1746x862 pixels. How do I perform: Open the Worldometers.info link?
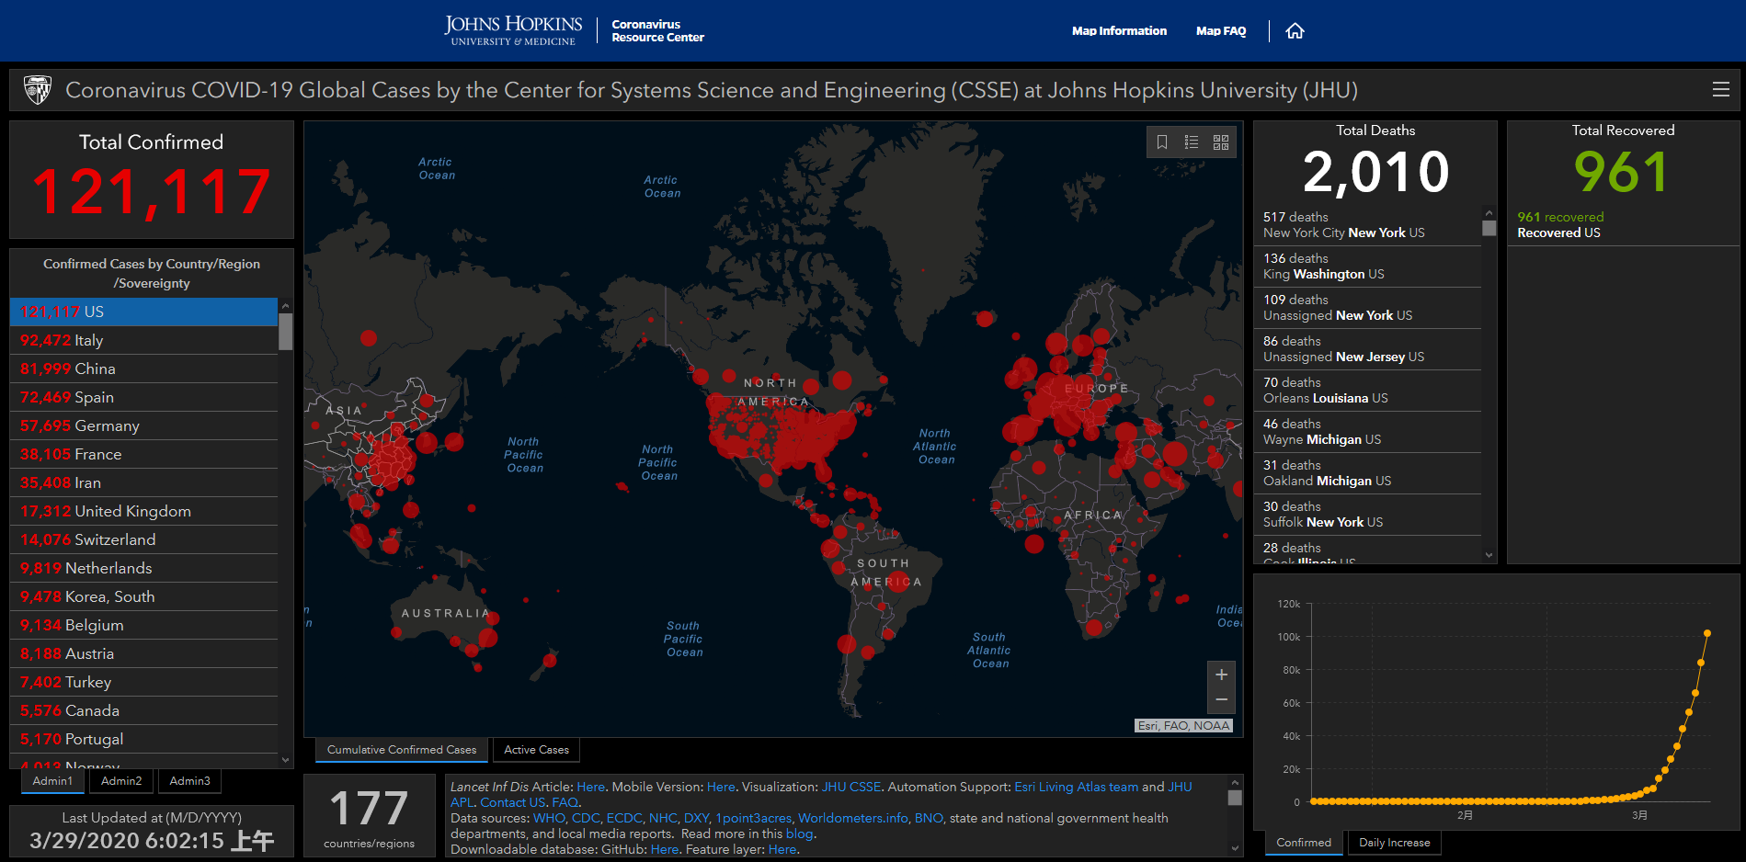[x=852, y=818]
